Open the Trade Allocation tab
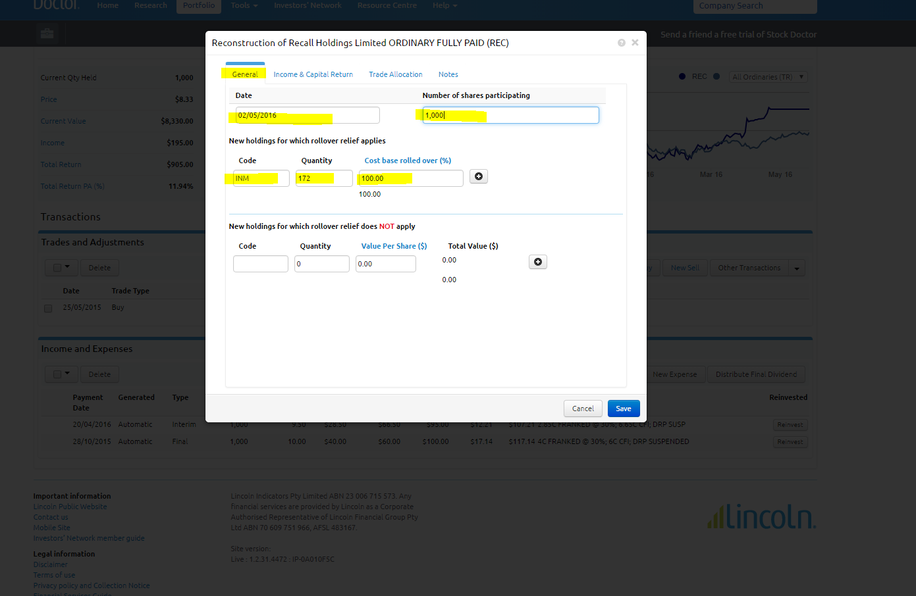Viewport: 916px width, 596px height. point(396,74)
